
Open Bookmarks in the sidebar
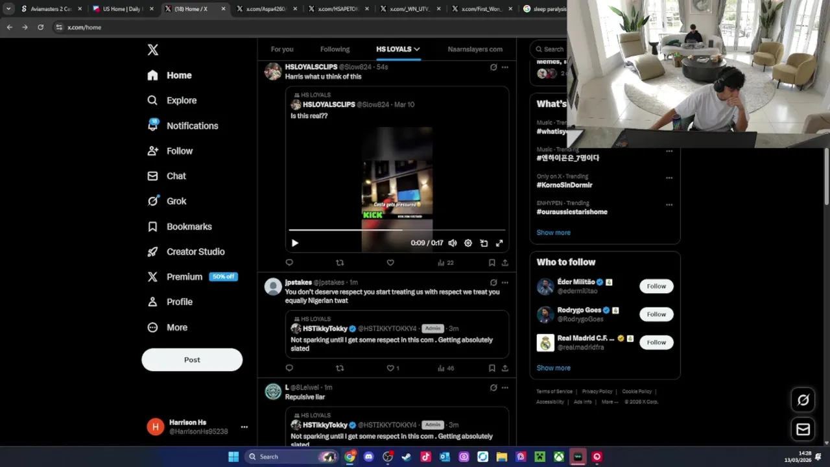pyautogui.click(x=180, y=226)
